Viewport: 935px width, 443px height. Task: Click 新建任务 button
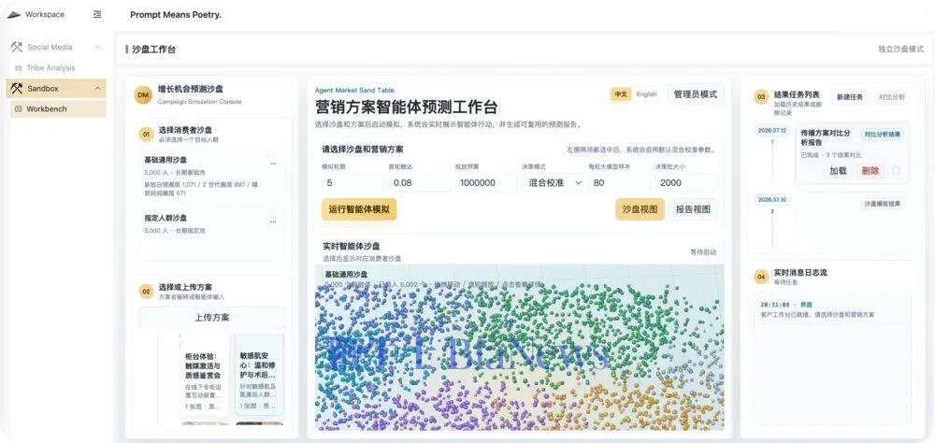(850, 96)
